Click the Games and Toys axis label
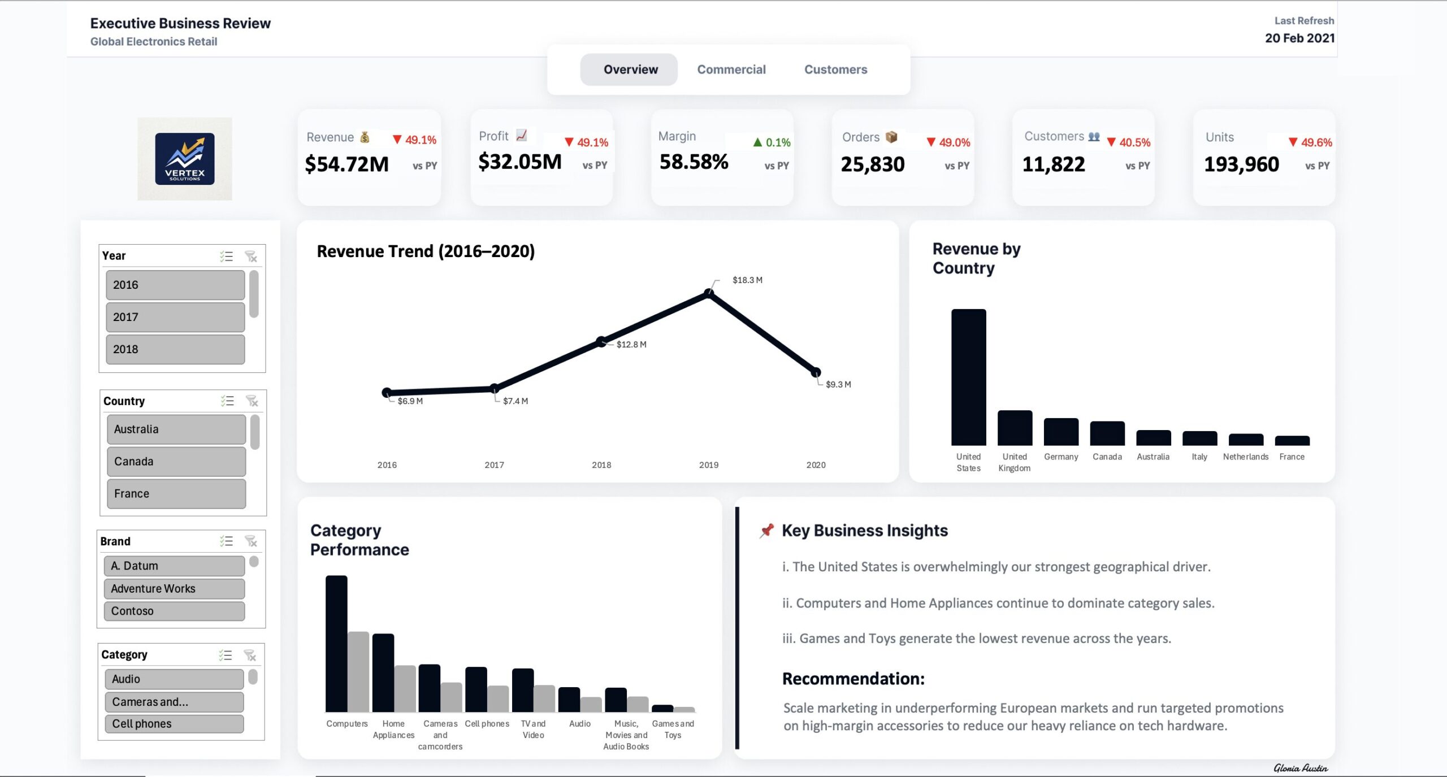 (673, 730)
